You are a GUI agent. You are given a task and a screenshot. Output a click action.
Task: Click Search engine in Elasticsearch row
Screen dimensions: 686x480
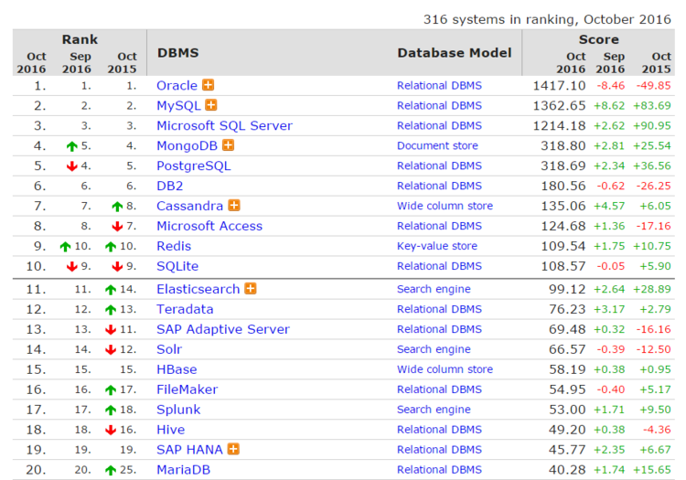click(434, 290)
